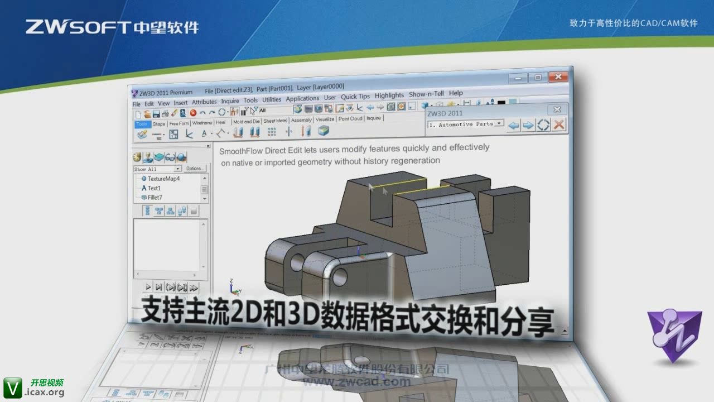Click the left blue arrow in toolbar

370,107
